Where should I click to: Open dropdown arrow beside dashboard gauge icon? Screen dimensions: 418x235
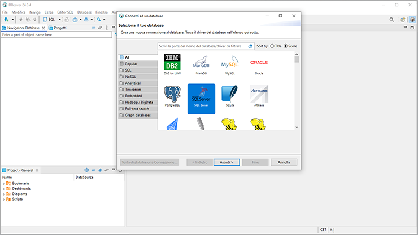tap(81, 19)
